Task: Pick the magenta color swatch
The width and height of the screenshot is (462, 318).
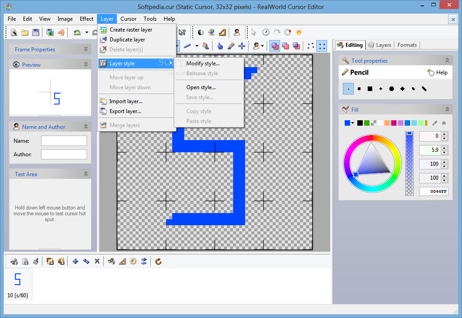Action: click(394, 123)
